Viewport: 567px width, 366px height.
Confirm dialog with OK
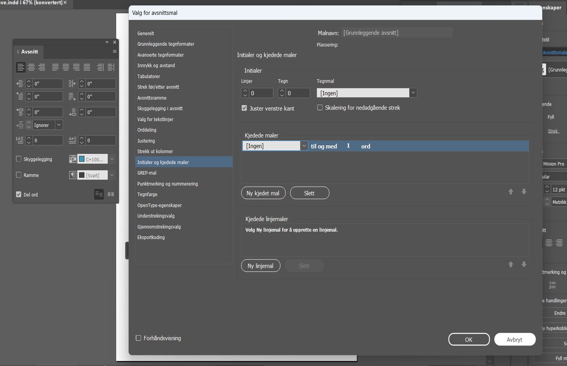(x=469, y=340)
